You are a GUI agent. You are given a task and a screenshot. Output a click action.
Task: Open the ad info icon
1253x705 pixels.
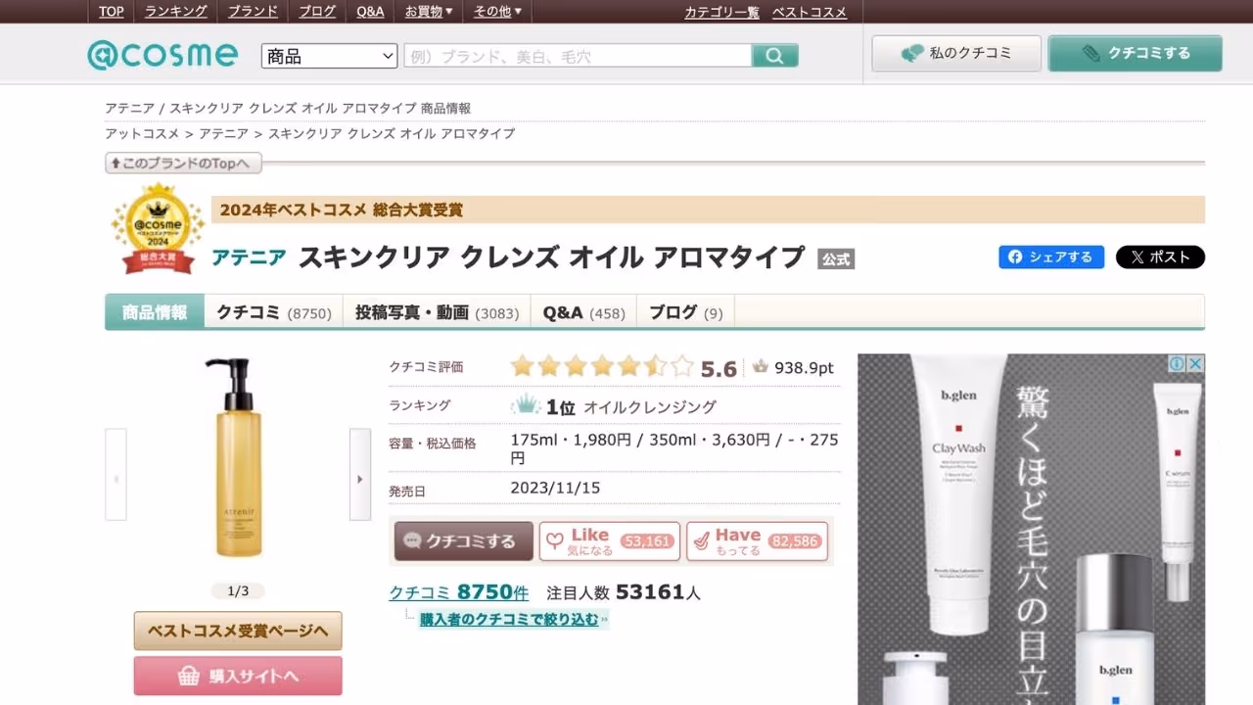click(1177, 363)
